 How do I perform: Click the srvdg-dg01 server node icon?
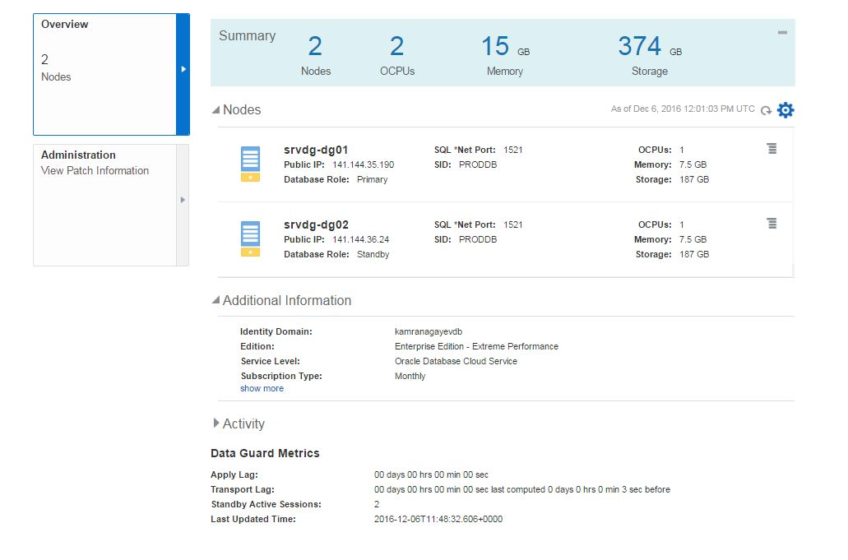pos(250,164)
